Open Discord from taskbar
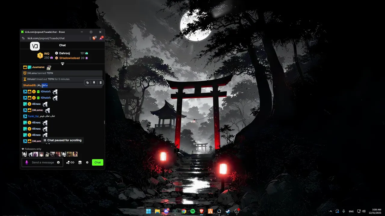The image size is (385, 216). (x=166, y=211)
